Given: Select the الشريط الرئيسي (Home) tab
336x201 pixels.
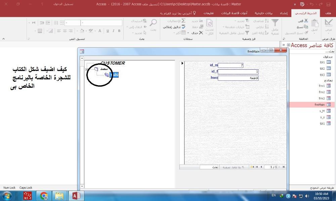Looking at the screenshot, I should [305, 13].
